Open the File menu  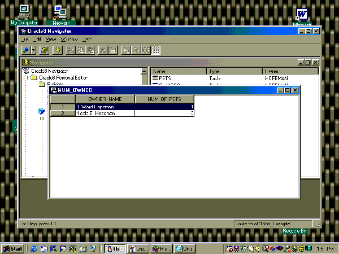pyautogui.click(x=25, y=39)
